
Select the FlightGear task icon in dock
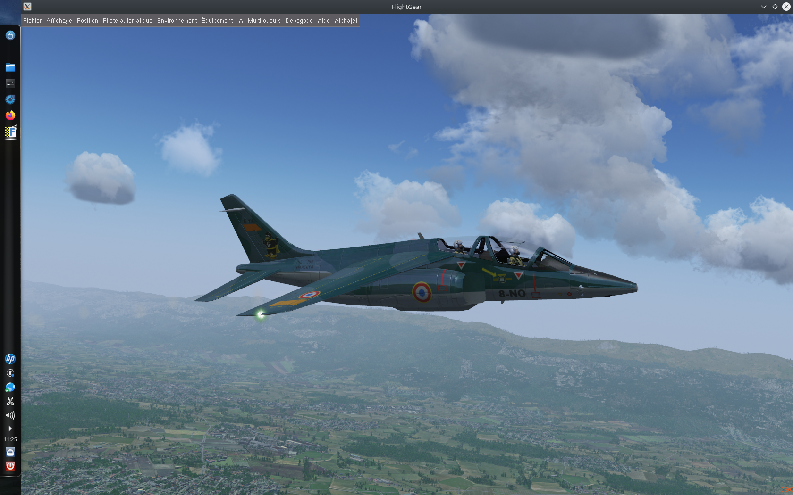point(10,132)
